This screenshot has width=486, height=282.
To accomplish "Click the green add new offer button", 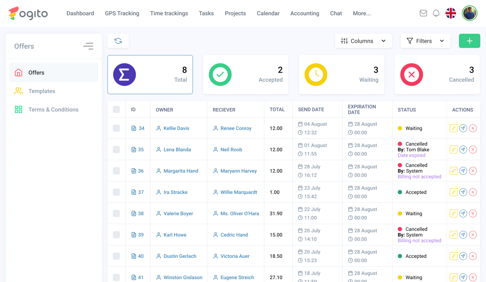I will (x=469, y=41).
